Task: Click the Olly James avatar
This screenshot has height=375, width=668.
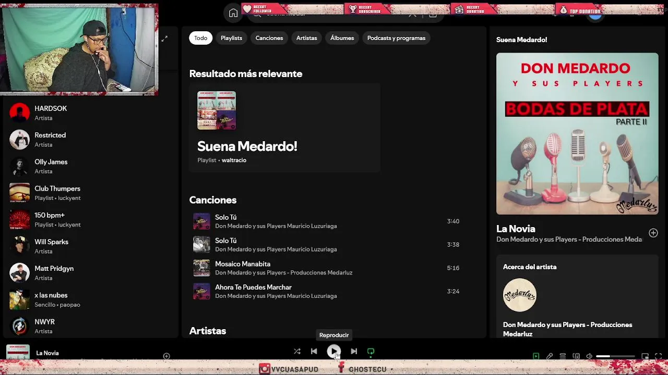Action: 20,166
